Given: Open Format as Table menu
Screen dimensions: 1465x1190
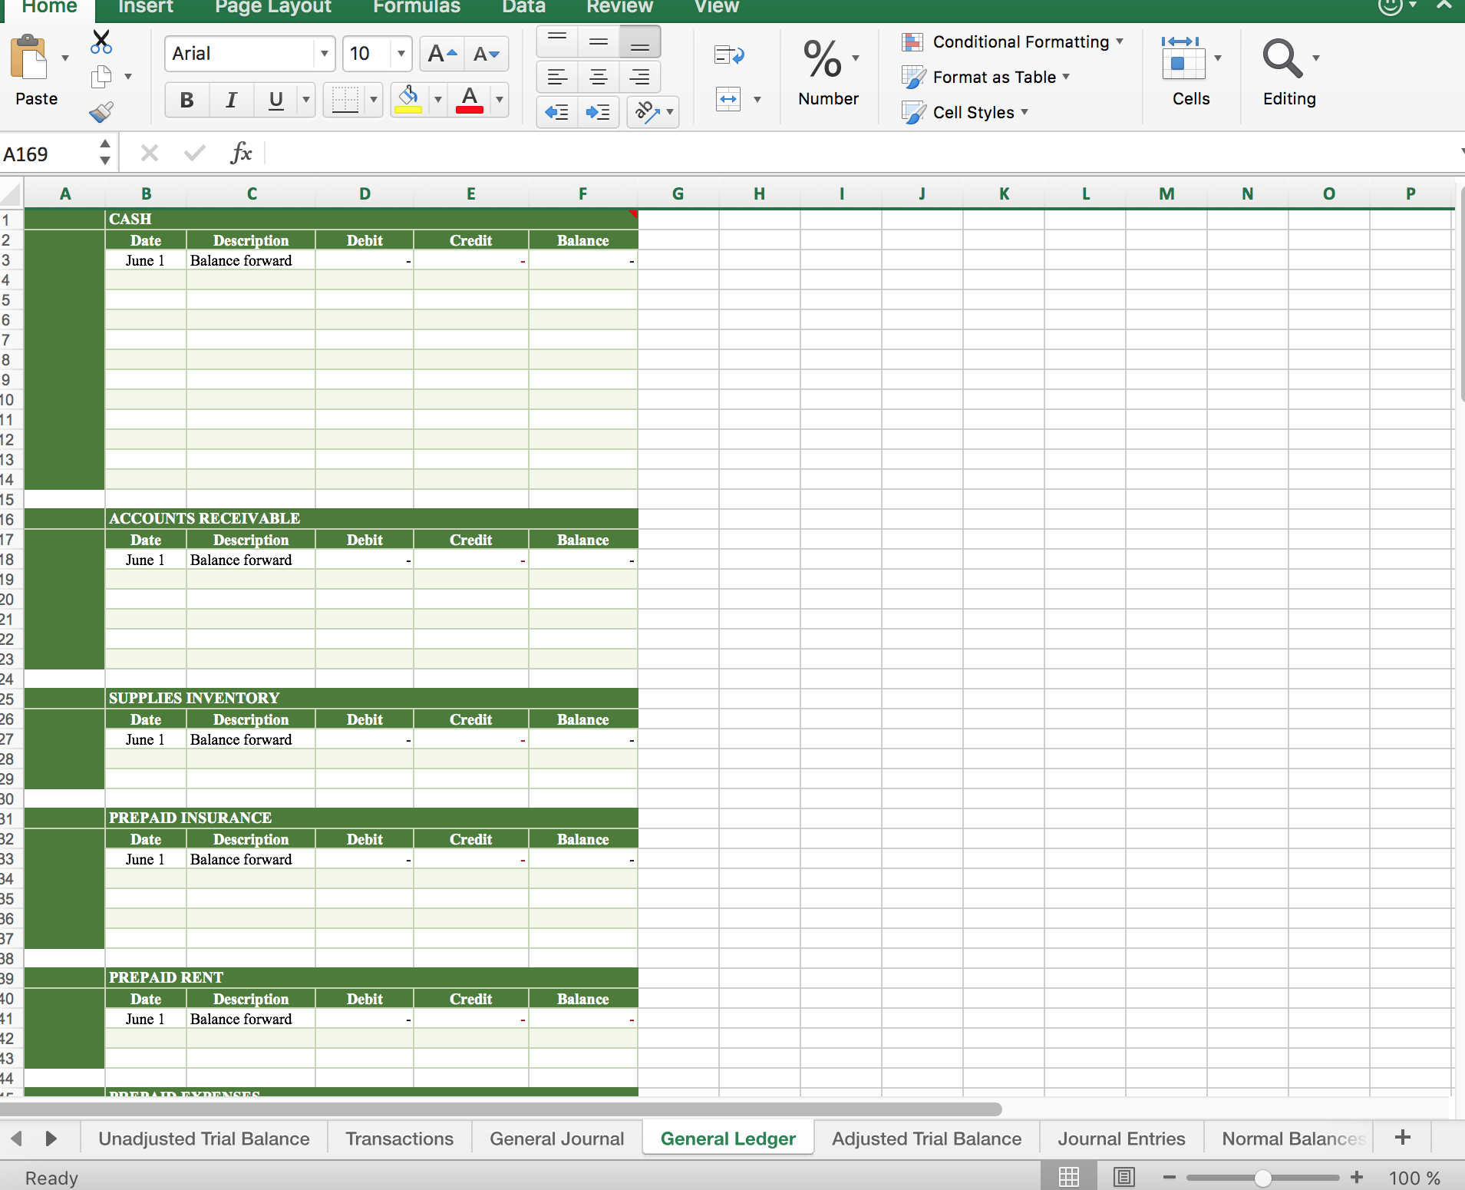Looking at the screenshot, I should (x=986, y=77).
